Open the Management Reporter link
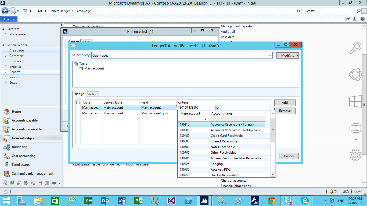This screenshot has height=206, width=367. click(x=237, y=26)
